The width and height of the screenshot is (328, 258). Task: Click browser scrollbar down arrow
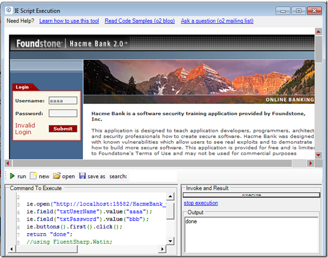coord(318,155)
